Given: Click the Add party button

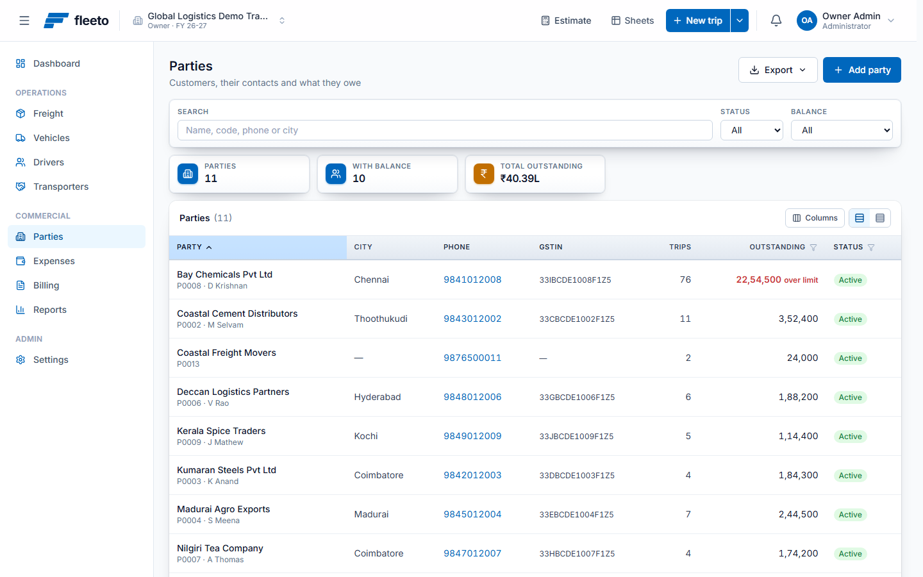Looking at the screenshot, I should click(862, 70).
